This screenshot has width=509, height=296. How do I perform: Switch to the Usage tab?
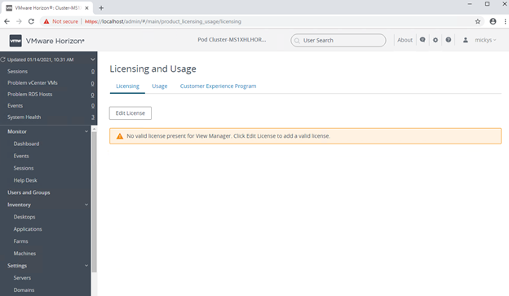(160, 86)
